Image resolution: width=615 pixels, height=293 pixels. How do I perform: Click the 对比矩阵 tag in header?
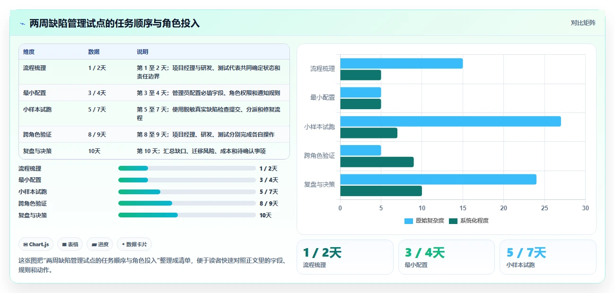click(583, 23)
